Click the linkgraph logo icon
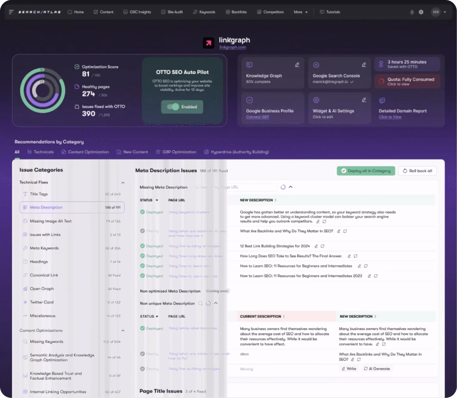This screenshot has width=457, height=398. tap(208, 43)
